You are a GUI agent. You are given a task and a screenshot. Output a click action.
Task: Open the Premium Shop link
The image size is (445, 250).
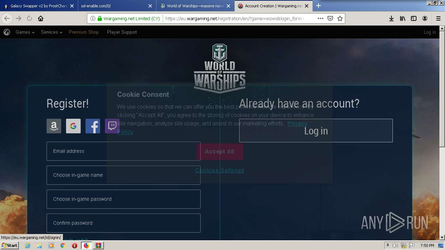[84, 32]
